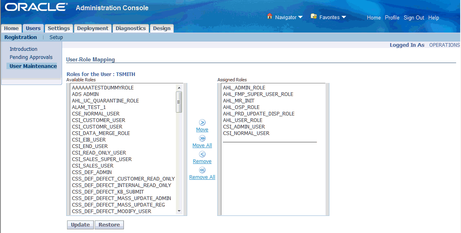The image size is (461, 233).
Task: Open the Deployment tab
Action: pos(93,28)
